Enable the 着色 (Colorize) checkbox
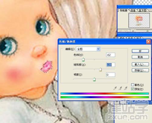 [133, 85]
